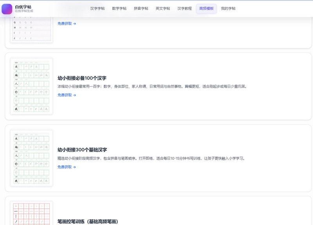Click the red-grid 笔画控笔训练 worksheet thumbnail
Image resolution: width=313 pixels, height=225 pixels.
pos(31,213)
